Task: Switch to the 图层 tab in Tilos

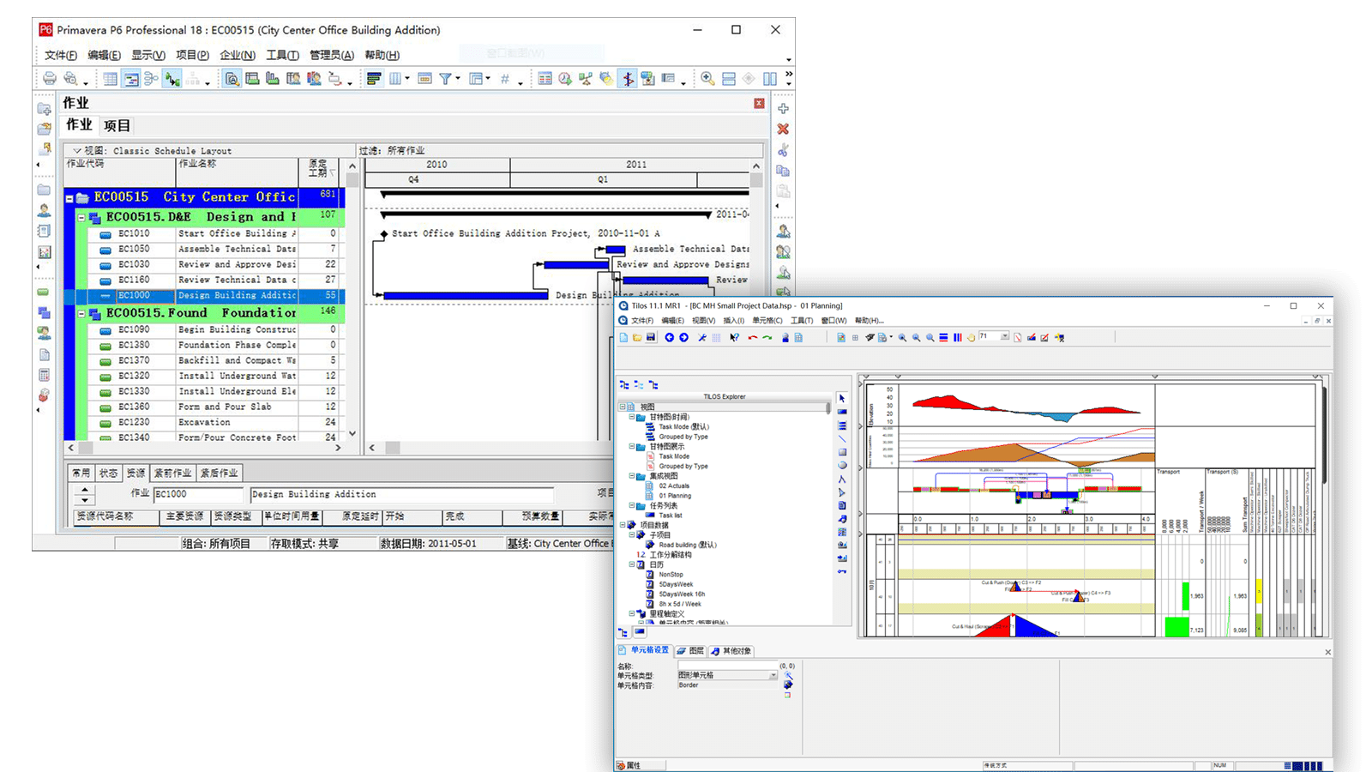Action: click(x=691, y=651)
